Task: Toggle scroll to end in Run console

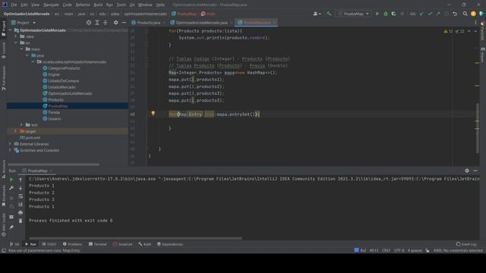Action: [x=21, y=204]
